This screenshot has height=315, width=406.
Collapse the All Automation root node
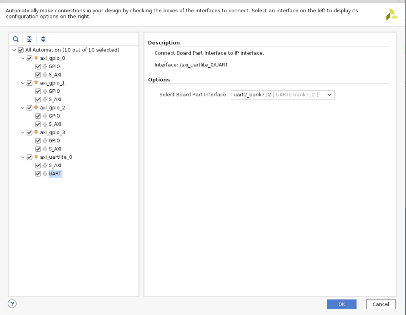coord(15,50)
